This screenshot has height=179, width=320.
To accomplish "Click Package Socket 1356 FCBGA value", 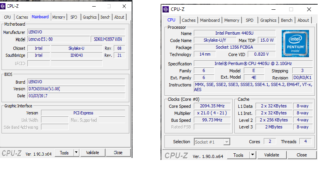I will click(x=234, y=47).
